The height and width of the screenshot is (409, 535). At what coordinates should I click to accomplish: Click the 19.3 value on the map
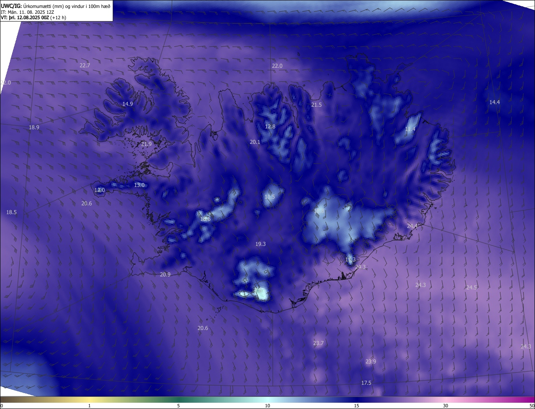tap(260, 244)
